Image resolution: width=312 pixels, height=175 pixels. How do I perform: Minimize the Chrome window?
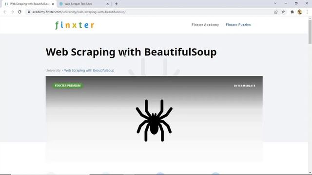[286, 3]
